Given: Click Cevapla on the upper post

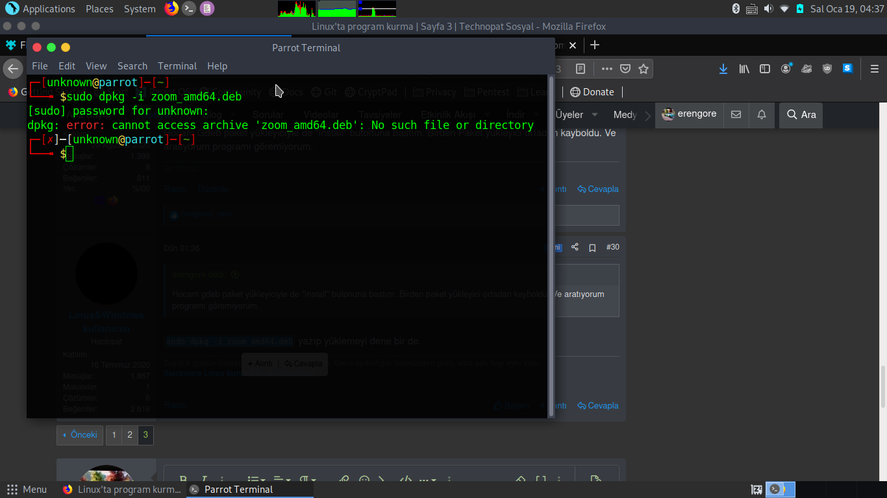Looking at the screenshot, I should 598,189.
